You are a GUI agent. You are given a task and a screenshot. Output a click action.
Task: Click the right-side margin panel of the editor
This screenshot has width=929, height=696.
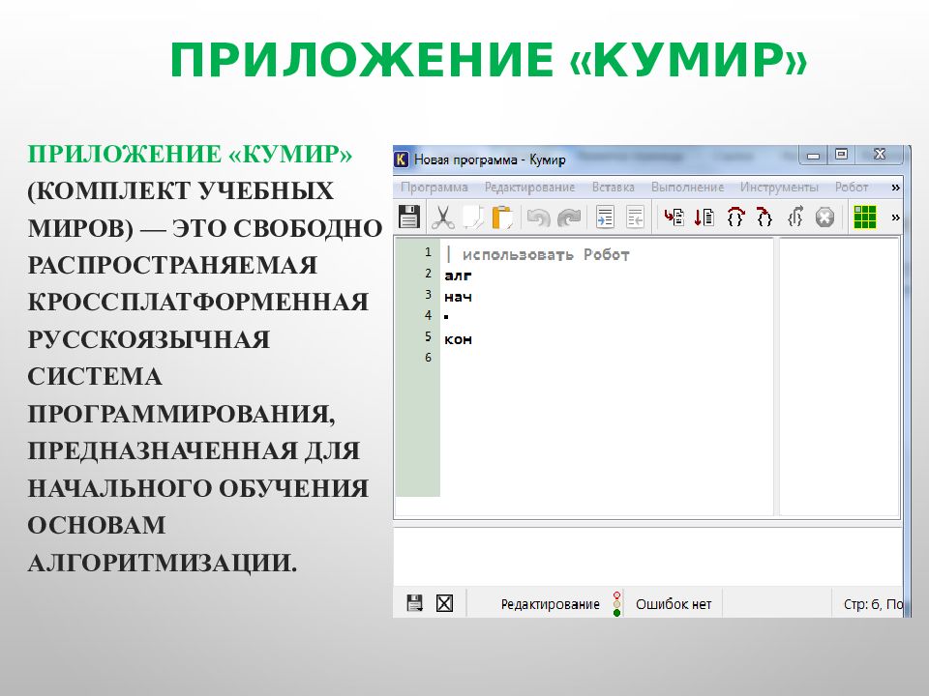(x=839, y=376)
